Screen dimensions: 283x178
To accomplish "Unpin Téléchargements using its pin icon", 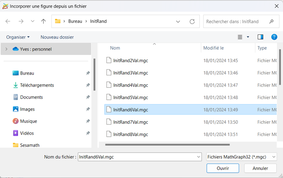I will (88, 85).
